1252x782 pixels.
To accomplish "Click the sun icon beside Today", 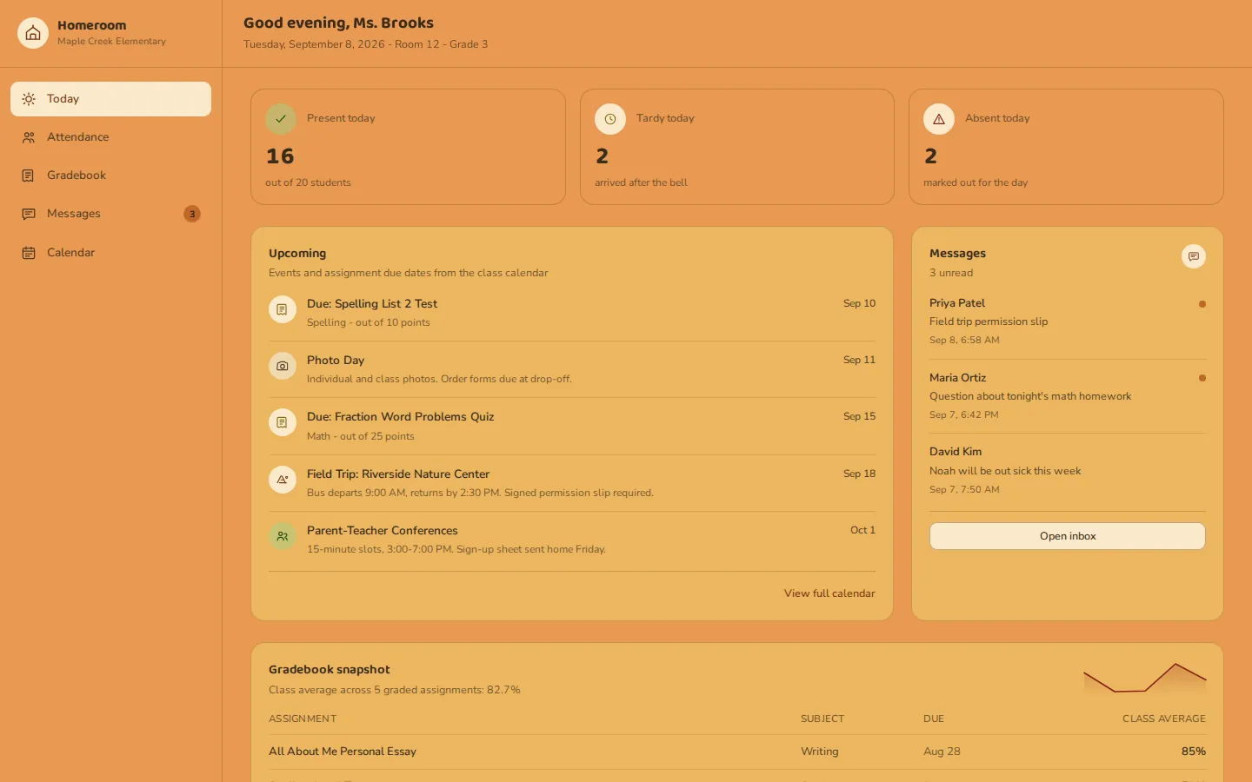I will click(29, 99).
